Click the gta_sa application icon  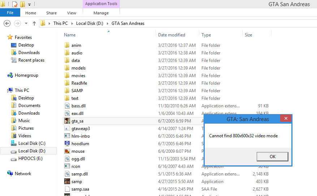(x=67, y=121)
